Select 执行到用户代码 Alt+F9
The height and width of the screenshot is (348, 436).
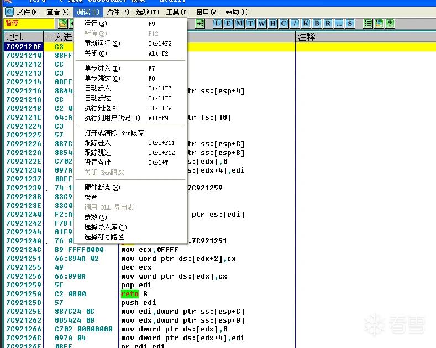(x=130, y=118)
